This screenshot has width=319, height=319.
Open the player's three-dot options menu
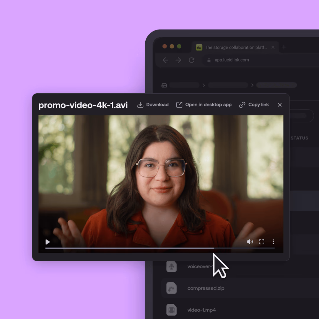(x=273, y=242)
